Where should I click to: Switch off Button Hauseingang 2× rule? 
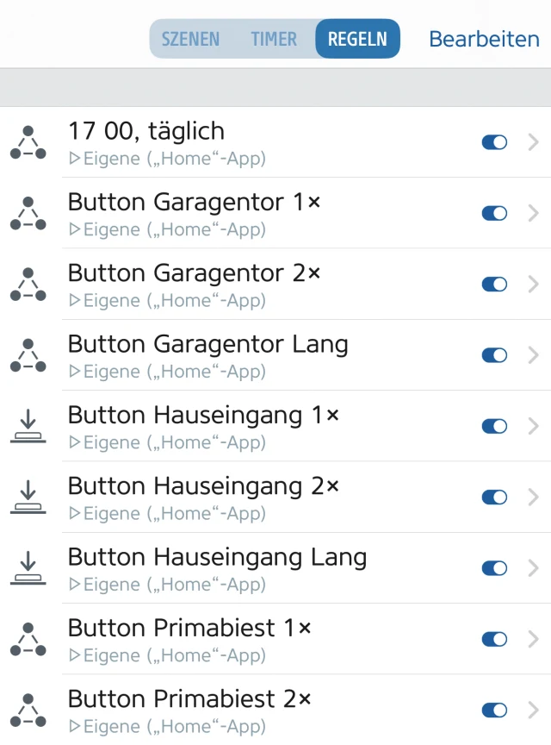[494, 497]
